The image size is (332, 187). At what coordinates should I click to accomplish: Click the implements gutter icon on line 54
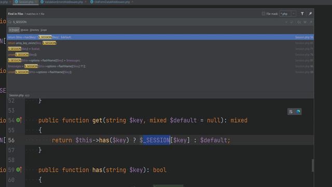click(x=19, y=120)
